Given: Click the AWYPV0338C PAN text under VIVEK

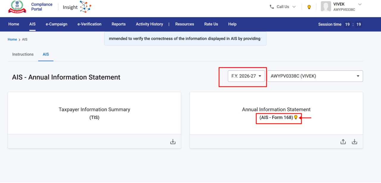Looking at the screenshot, I should coord(344,9).
